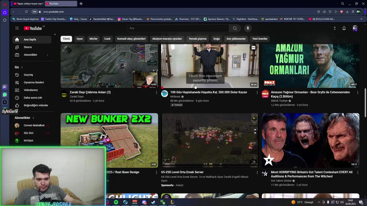Expand the Siz section chevron
Screen dimensions: 367x206
tap(22, 67)
